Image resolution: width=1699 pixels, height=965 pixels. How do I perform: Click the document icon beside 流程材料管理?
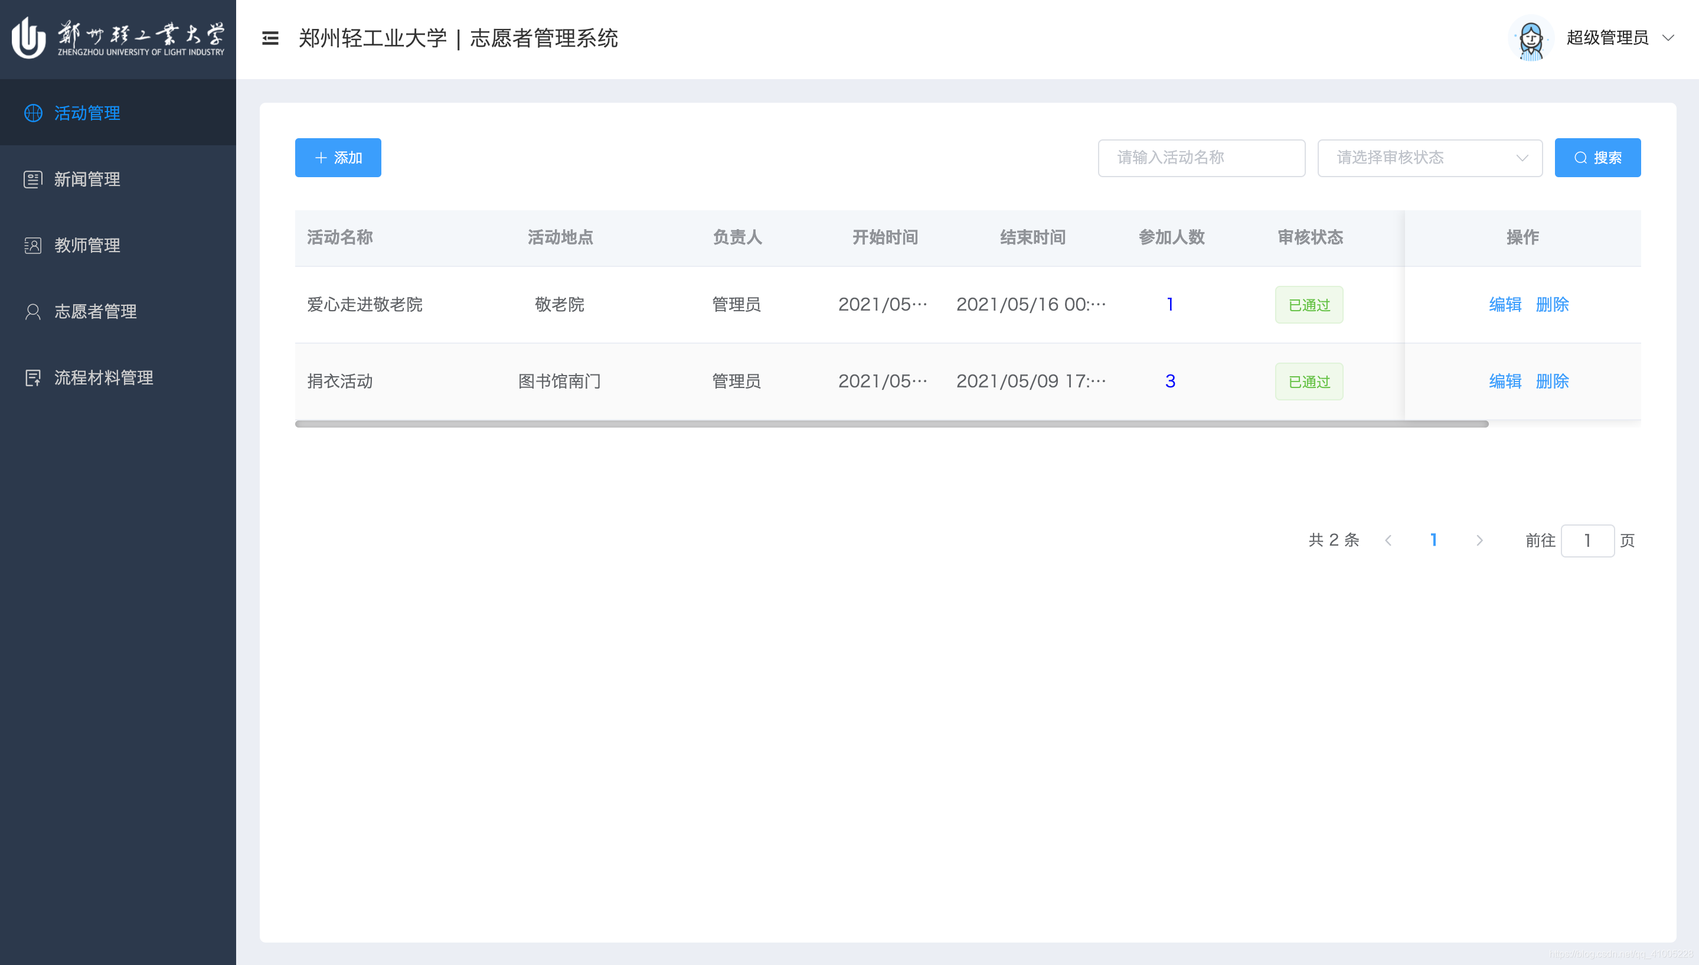[x=33, y=378]
